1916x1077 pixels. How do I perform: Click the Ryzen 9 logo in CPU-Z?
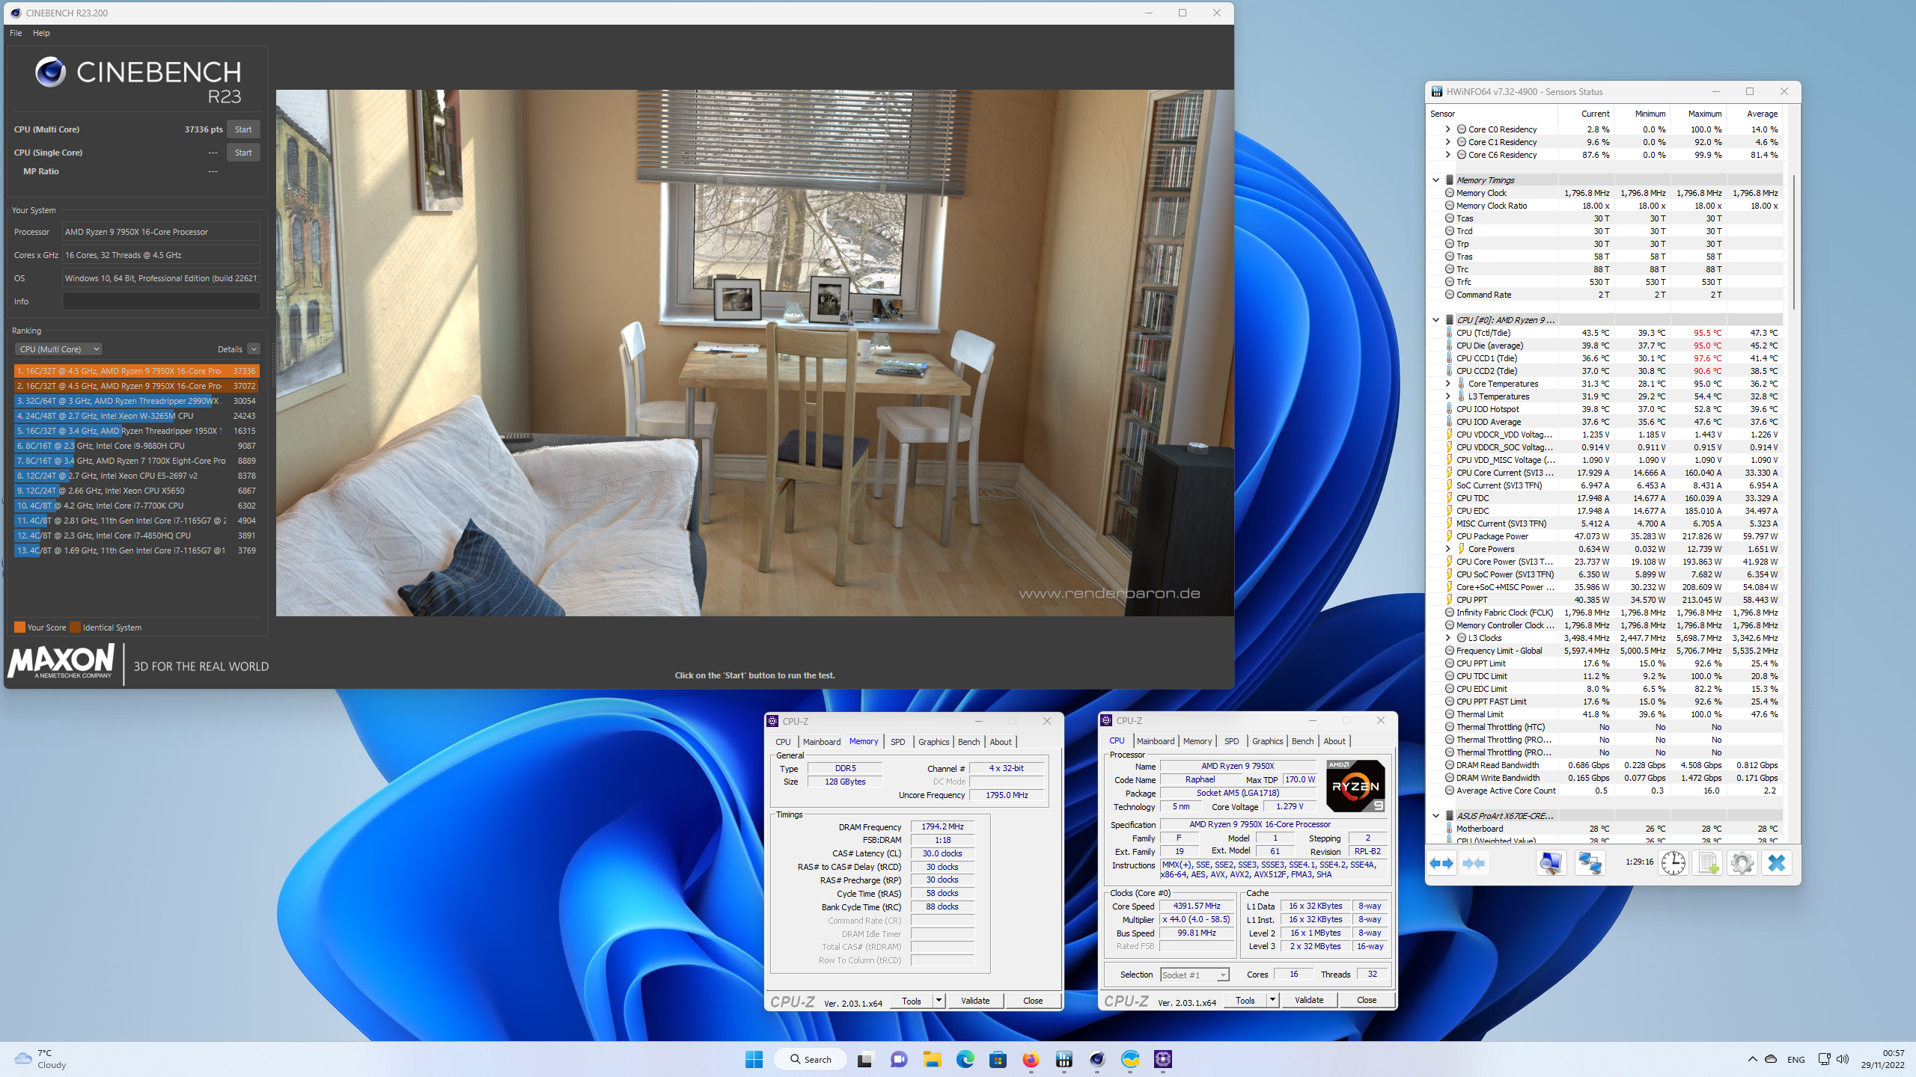pyautogui.click(x=1355, y=785)
